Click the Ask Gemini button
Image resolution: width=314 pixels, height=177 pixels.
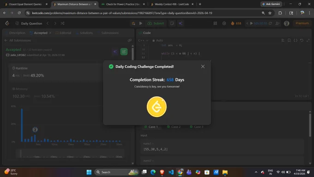click(x=271, y=4)
